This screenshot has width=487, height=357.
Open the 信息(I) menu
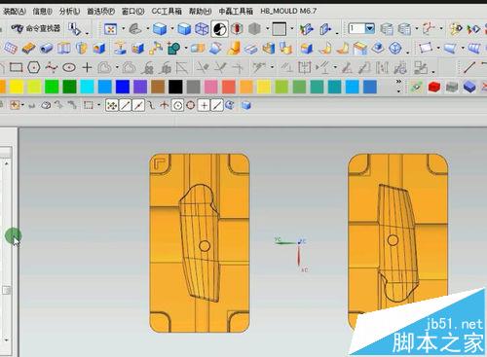(42, 11)
